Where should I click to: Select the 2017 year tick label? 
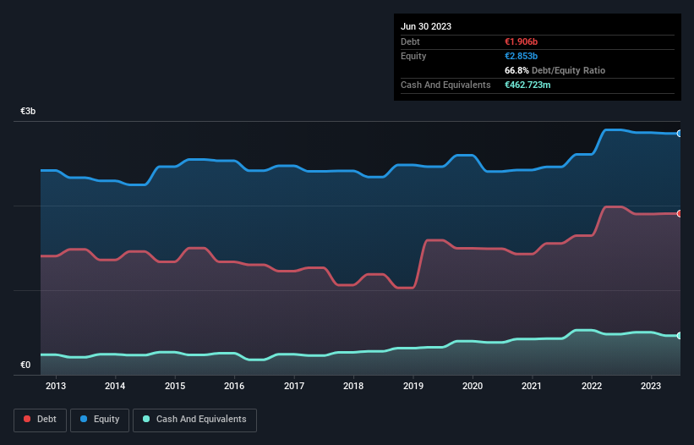pos(294,387)
